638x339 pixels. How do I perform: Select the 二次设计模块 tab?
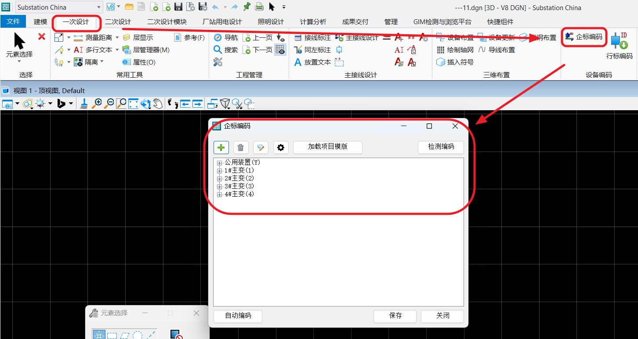tap(167, 22)
